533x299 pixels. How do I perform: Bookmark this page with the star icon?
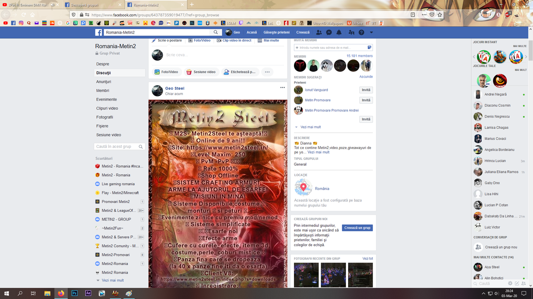click(x=440, y=15)
